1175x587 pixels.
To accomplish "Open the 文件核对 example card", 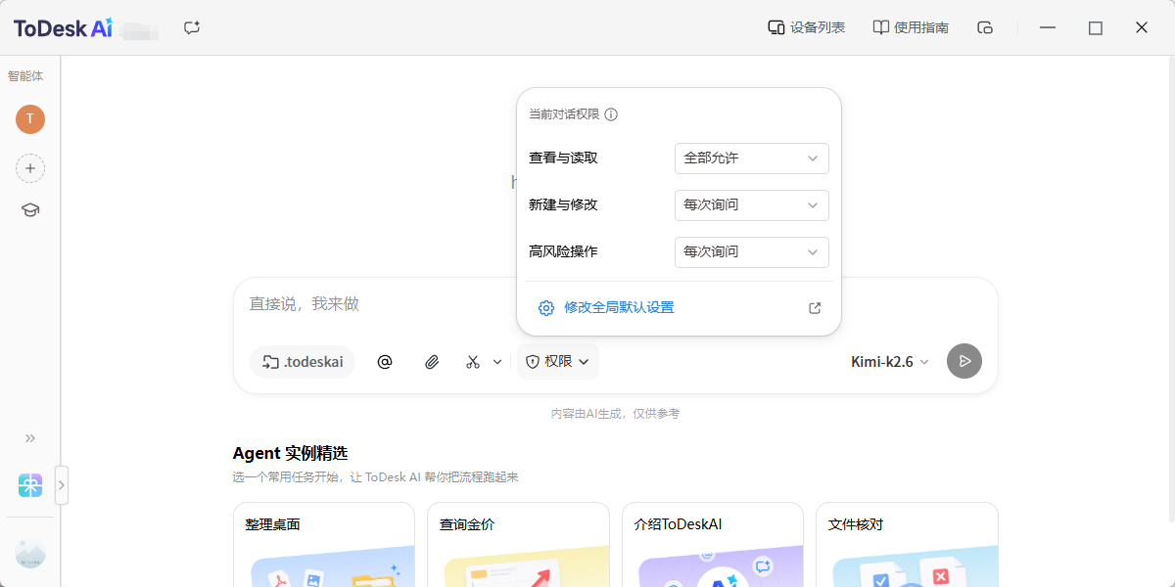I will tap(907, 545).
